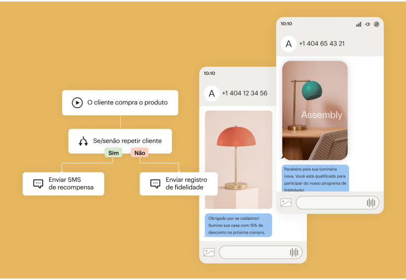The width and height of the screenshot is (406, 280).
Task: Click the Parabéns pela sua luminária message bubble
Action: pyautogui.click(x=315, y=178)
